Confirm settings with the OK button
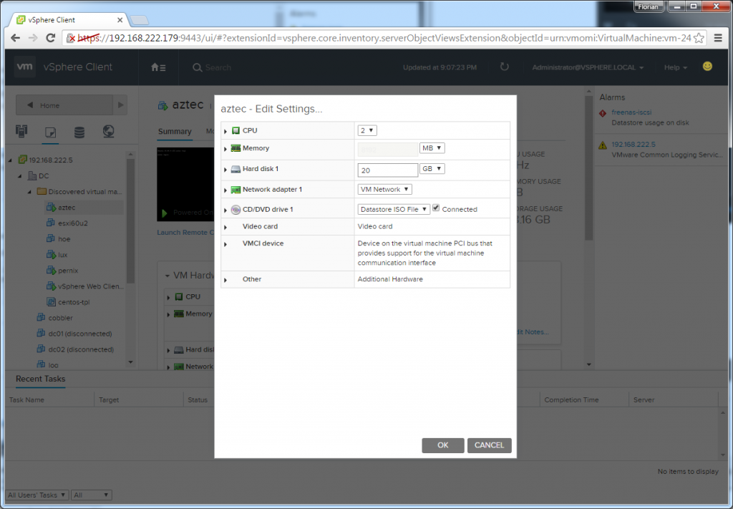The image size is (733, 509). 442,445
